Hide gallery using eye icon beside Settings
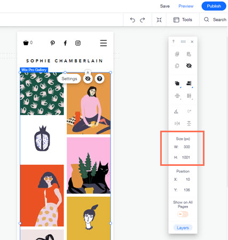Viewport: 228px width, 240px height. (x=88, y=78)
